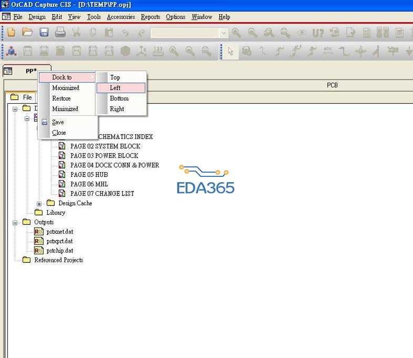
Task: Click the eye view toolbar icon
Action: (x=302, y=33)
